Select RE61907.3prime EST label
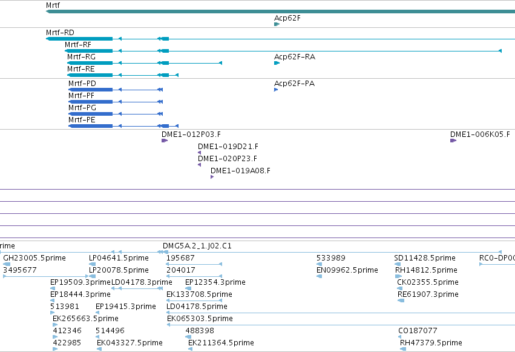This screenshot has height=352, width=515. click(x=428, y=294)
